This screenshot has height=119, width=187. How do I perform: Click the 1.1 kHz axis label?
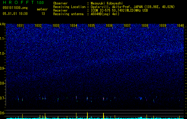(2, 39)
